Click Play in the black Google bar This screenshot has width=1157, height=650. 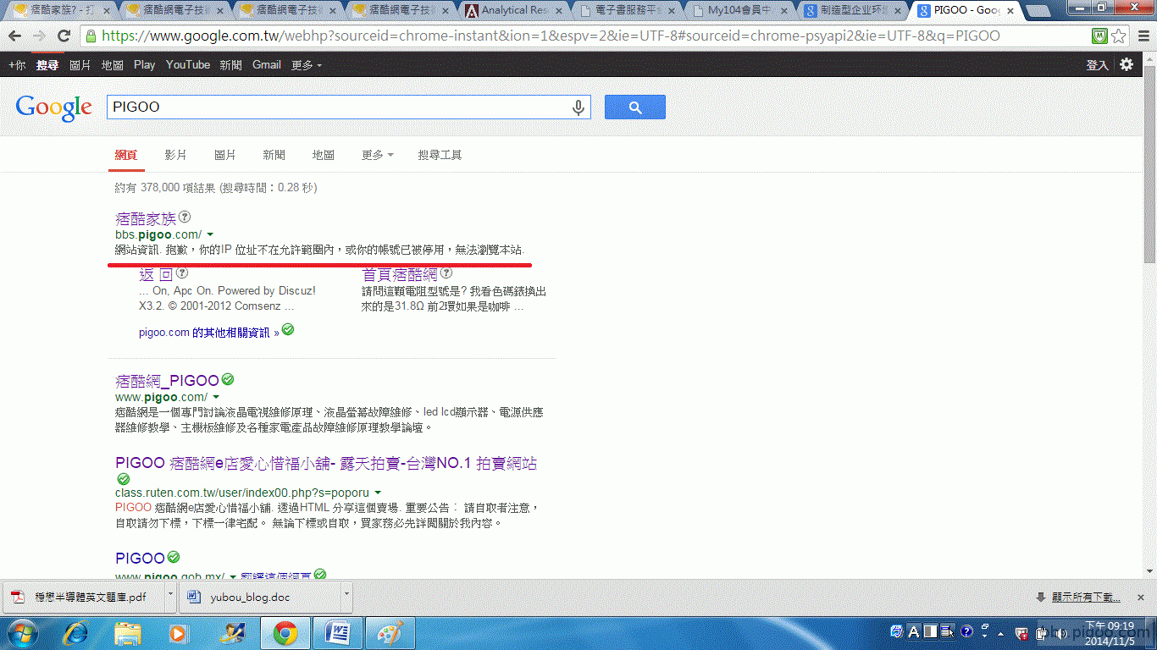click(145, 64)
